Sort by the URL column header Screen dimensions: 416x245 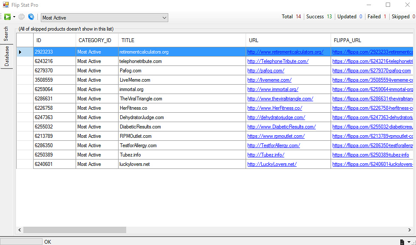point(288,40)
